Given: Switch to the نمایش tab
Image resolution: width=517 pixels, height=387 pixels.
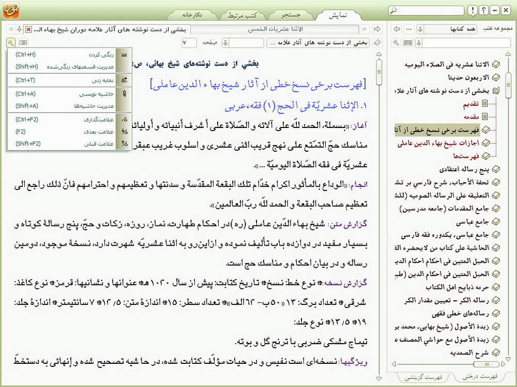Looking at the screenshot, I should [338, 15].
